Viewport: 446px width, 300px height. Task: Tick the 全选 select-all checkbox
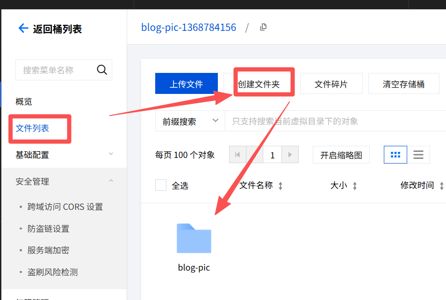point(161,185)
